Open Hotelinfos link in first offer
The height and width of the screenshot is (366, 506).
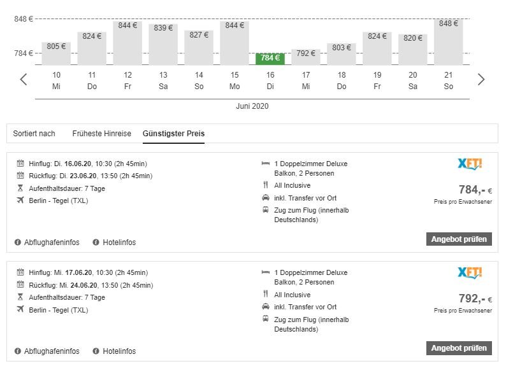click(119, 243)
